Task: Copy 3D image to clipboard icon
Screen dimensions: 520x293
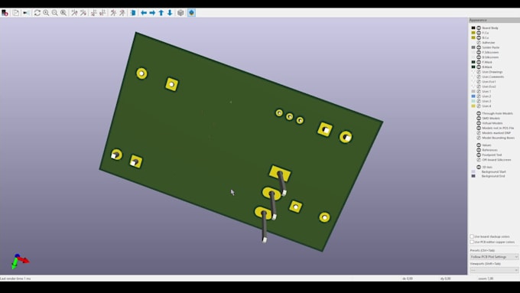Action: pos(15,12)
